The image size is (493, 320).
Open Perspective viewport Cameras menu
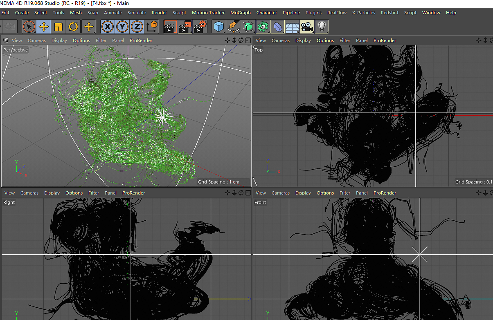pyautogui.click(x=37, y=40)
